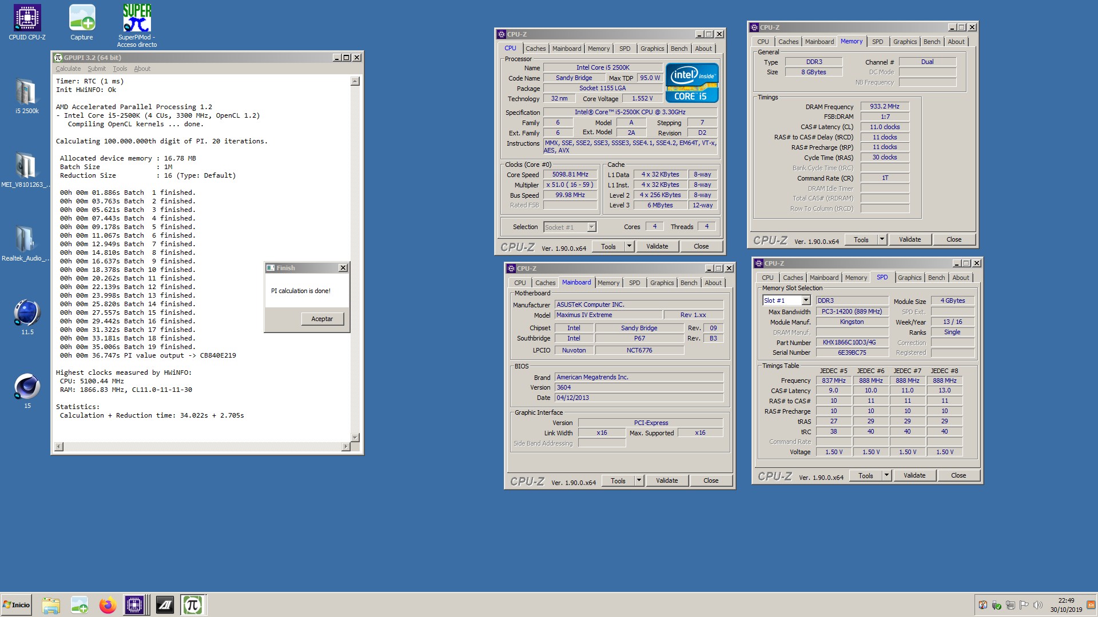The image size is (1098, 617).
Task: Switch to GPUPI taskbar button
Action: point(193,605)
